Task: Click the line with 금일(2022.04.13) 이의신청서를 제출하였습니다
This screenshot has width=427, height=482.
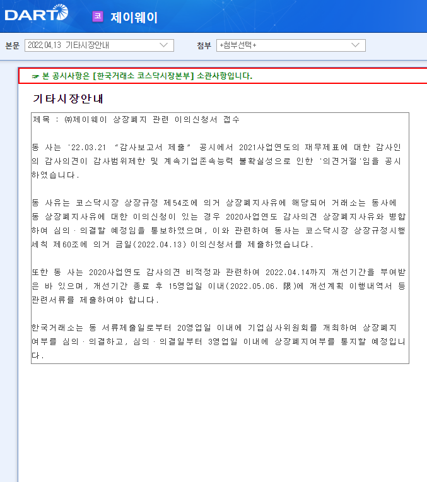Action: coord(172,245)
